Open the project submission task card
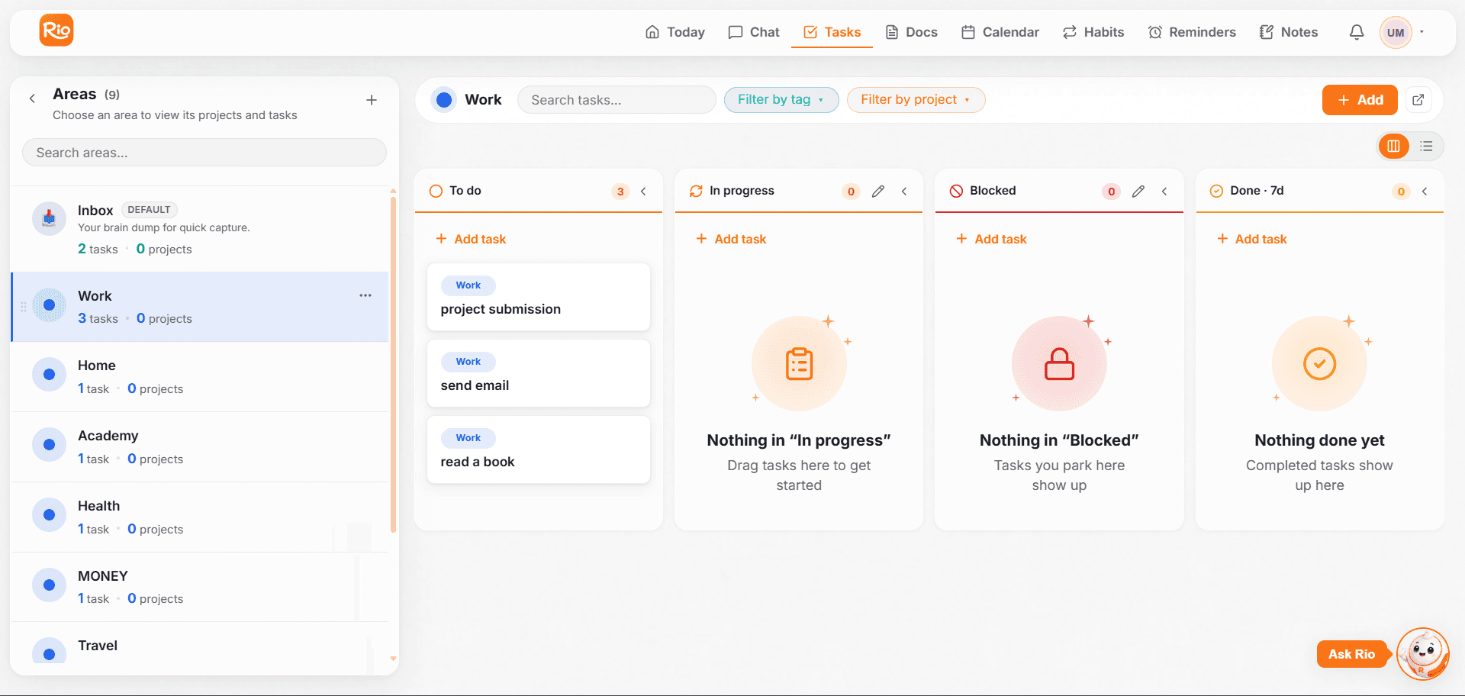Viewport: 1465px width, 696px height. 539,297
